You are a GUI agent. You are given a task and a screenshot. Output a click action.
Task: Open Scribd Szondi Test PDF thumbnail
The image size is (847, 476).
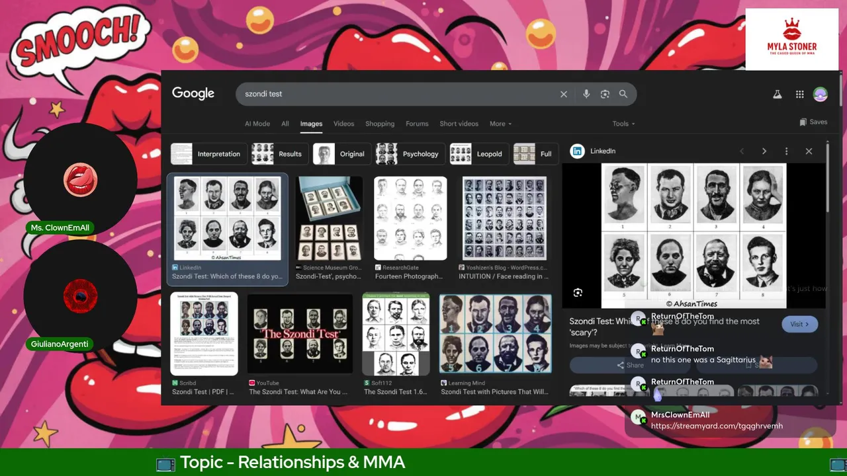pyautogui.click(x=204, y=334)
